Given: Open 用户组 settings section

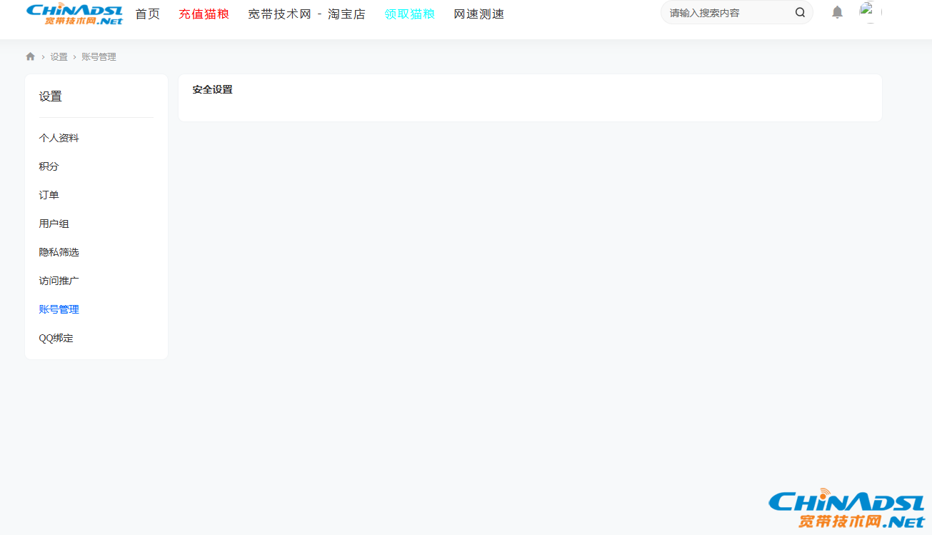Looking at the screenshot, I should tap(54, 224).
